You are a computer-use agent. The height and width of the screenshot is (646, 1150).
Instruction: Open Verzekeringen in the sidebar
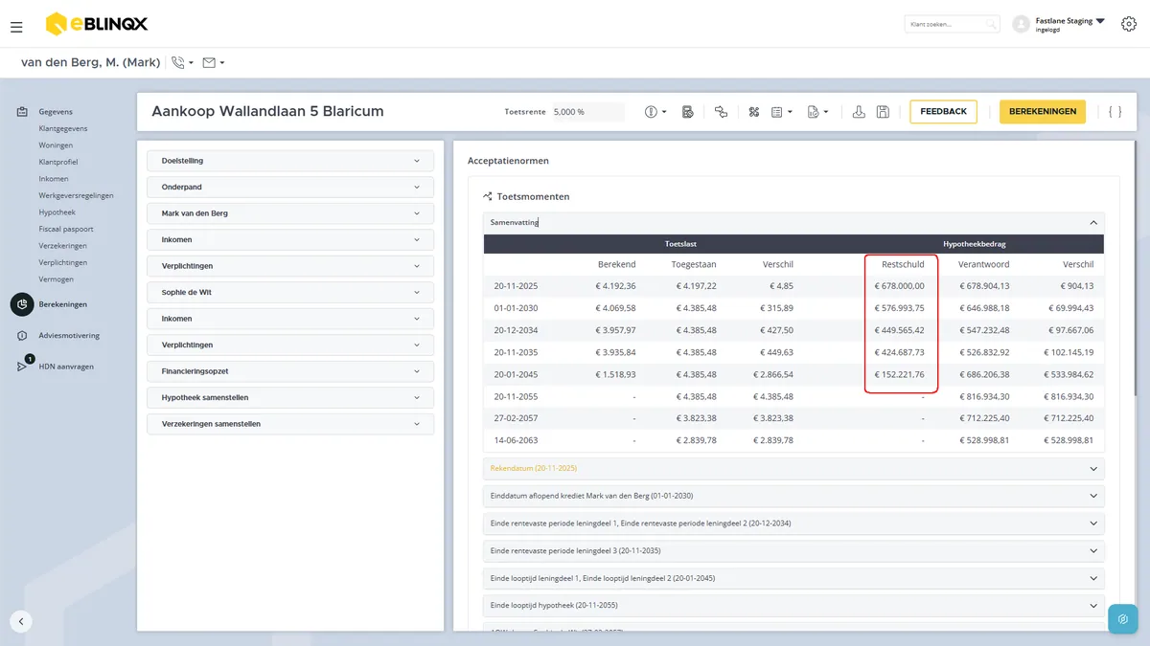click(63, 246)
